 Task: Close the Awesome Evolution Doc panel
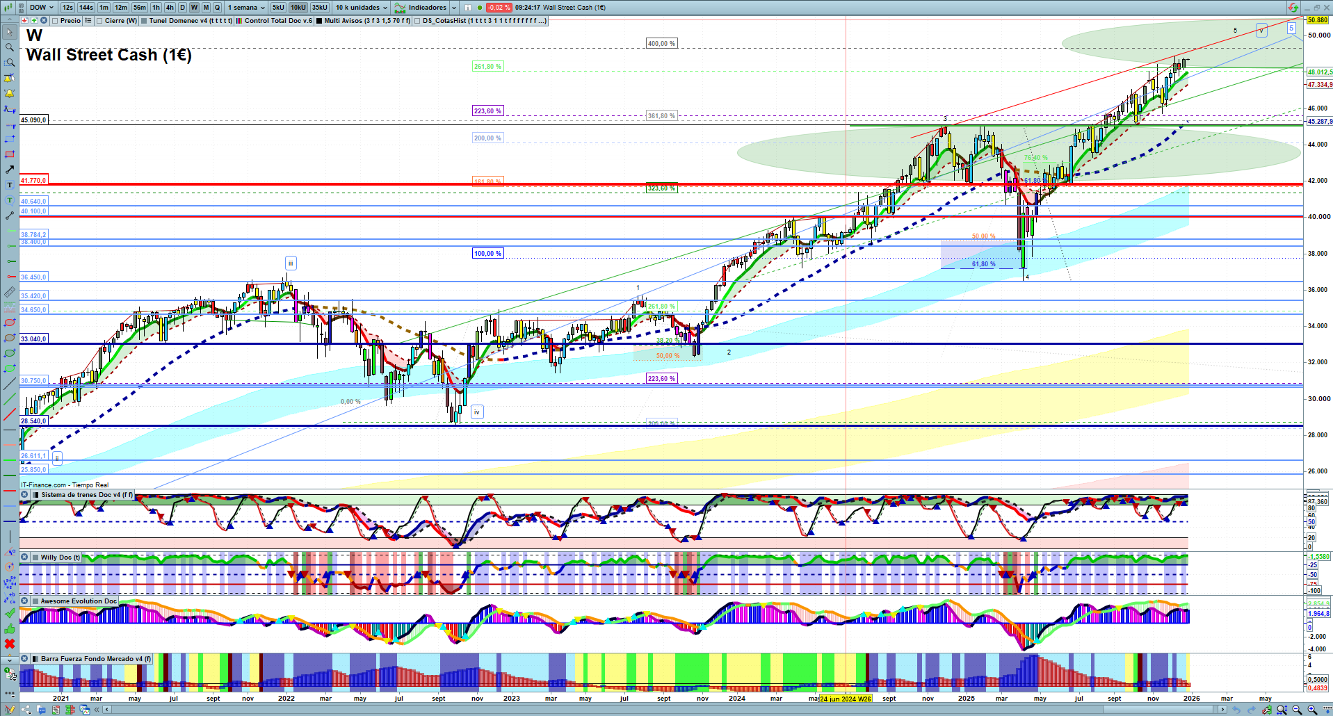click(24, 601)
